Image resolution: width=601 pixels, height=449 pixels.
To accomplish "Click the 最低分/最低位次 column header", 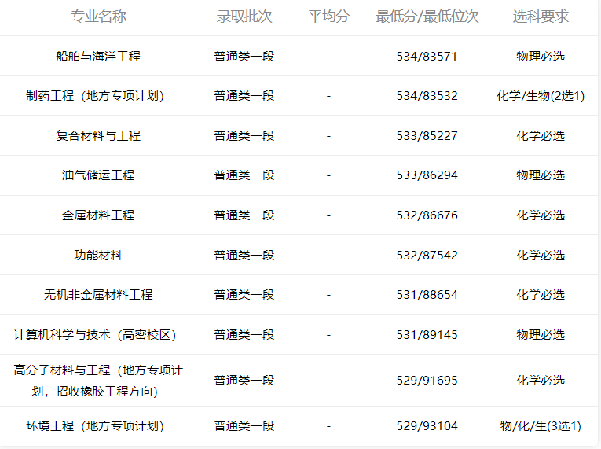I will click(427, 17).
